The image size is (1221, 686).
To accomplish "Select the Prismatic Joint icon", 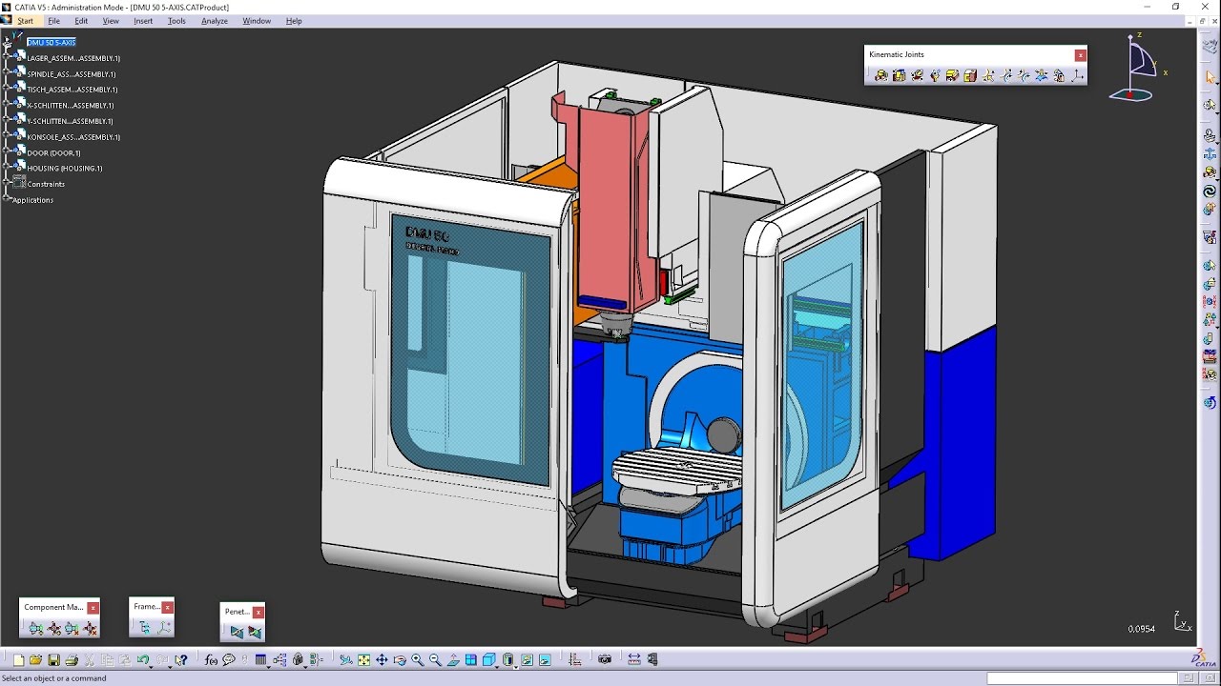I will [899, 75].
